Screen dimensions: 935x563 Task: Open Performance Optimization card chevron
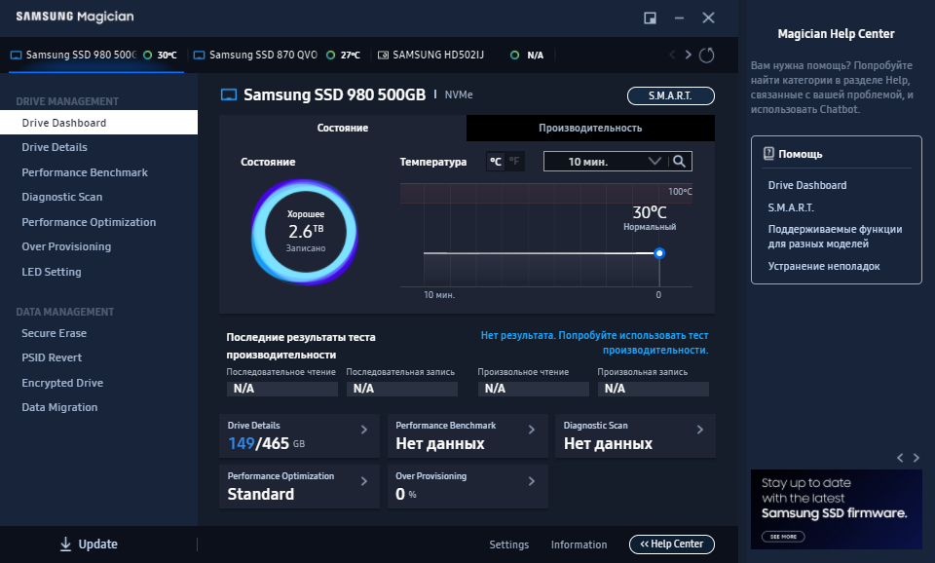363,481
